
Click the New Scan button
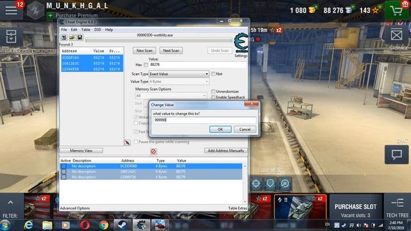(x=144, y=51)
